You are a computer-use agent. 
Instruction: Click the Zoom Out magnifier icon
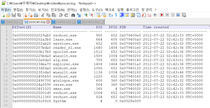tap(91, 15)
